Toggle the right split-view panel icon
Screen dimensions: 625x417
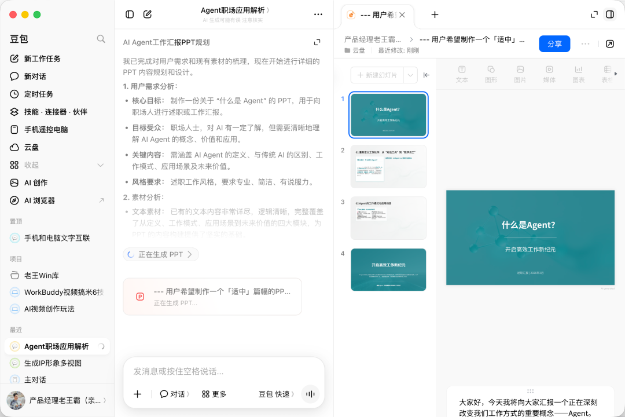click(x=610, y=14)
